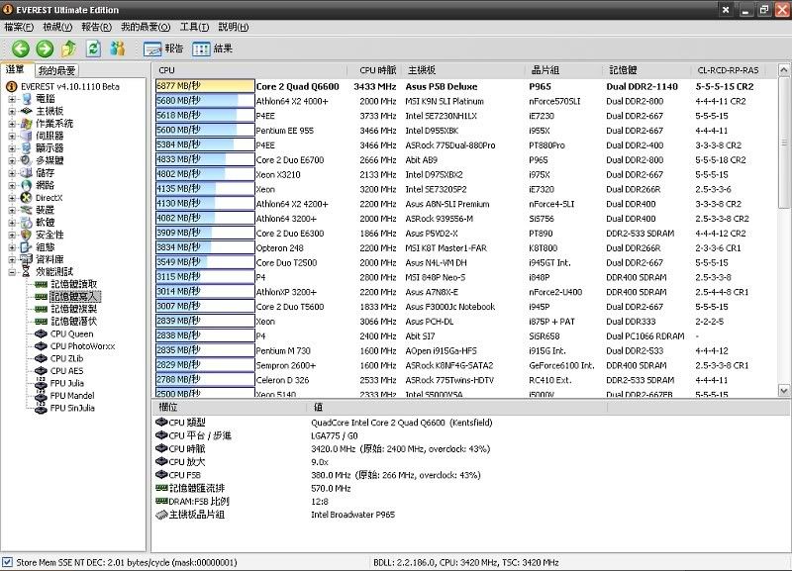Expand the DirectX tree node
Viewport: 792px width, 571px height.
click(x=12, y=198)
